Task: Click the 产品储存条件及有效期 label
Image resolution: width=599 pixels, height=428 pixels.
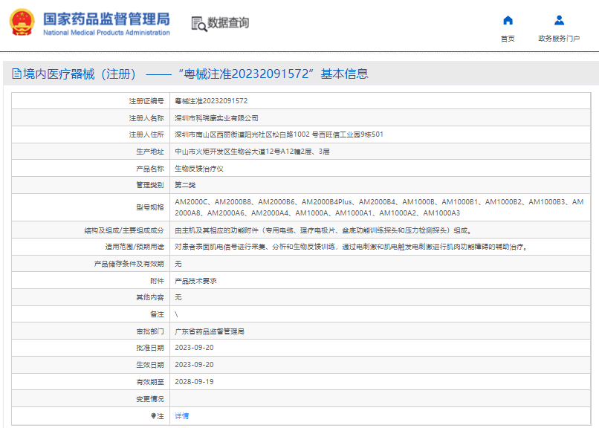Action: 129,264
